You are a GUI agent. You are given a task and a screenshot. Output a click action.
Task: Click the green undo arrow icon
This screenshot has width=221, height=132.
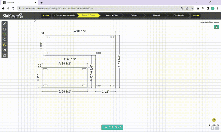pyautogui.click(x=4, y=34)
